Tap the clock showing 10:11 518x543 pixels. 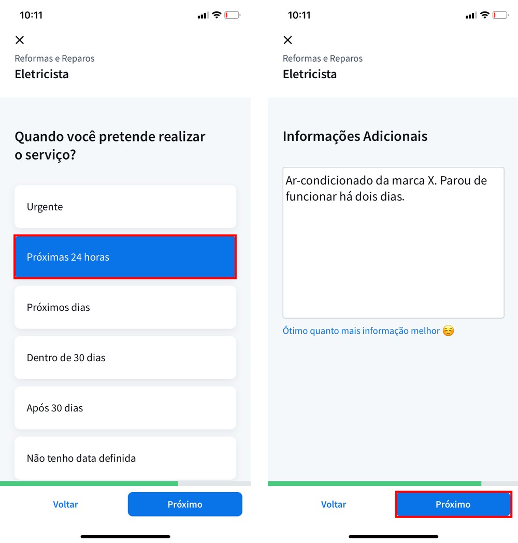(x=31, y=15)
